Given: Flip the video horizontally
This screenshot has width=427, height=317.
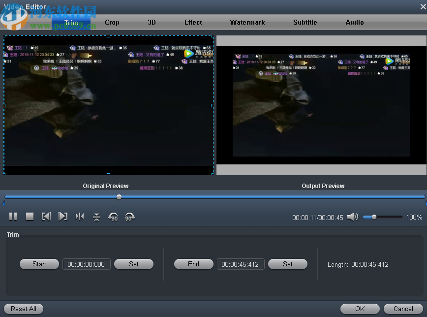Looking at the screenshot, I should 80,217.
